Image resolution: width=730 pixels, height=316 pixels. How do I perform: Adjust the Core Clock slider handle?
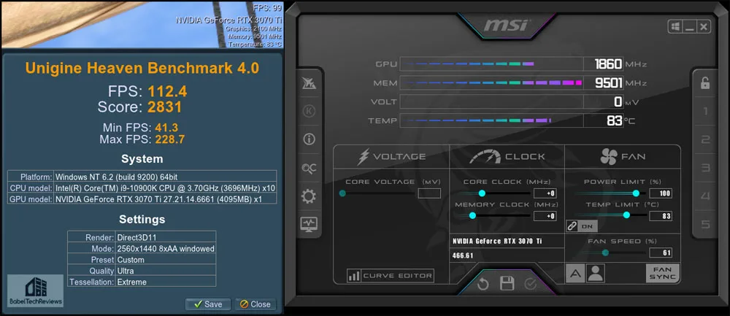(x=482, y=193)
